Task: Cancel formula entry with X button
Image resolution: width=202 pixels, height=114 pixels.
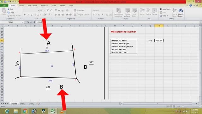Action: pyautogui.click(x=28, y=22)
